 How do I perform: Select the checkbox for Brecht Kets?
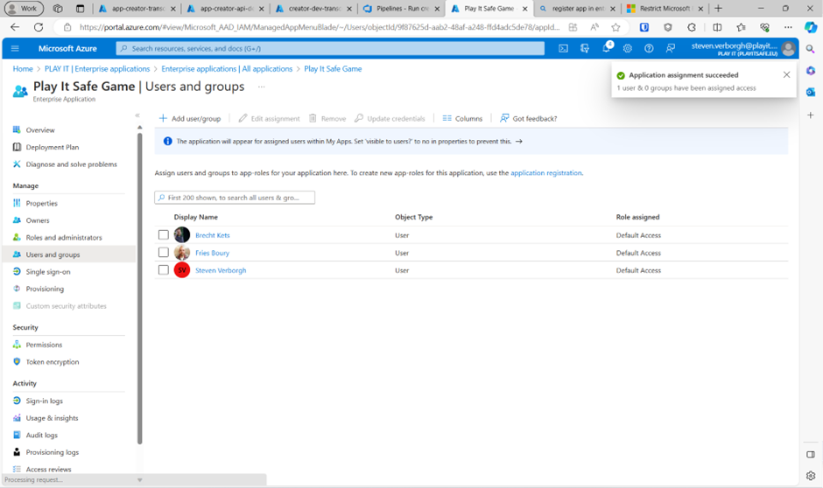pyautogui.click(x=164, y=235)
